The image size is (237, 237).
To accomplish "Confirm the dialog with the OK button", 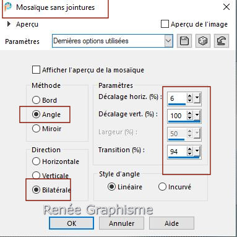I will [71, 223].
